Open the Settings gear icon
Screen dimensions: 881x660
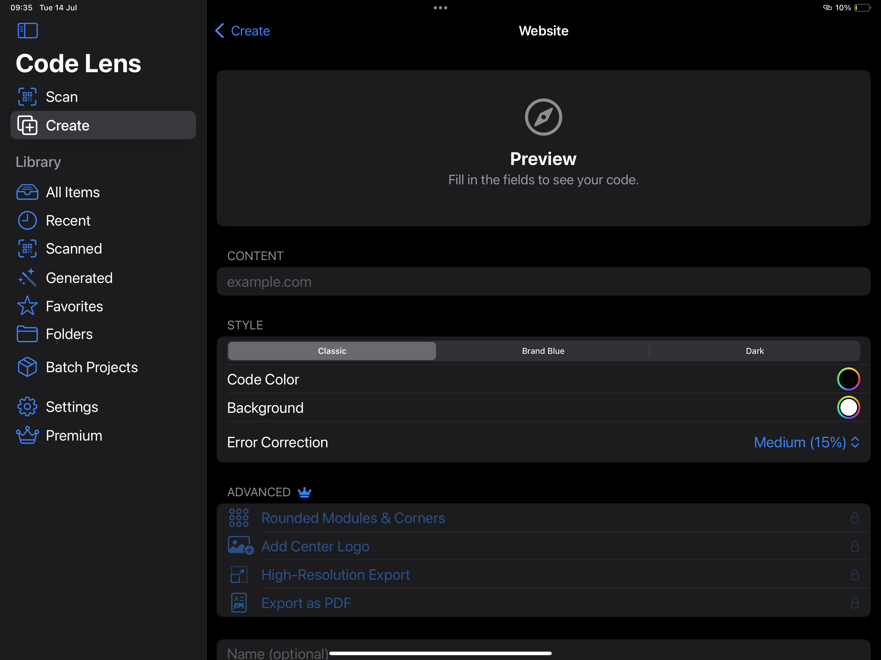[27, 407]
